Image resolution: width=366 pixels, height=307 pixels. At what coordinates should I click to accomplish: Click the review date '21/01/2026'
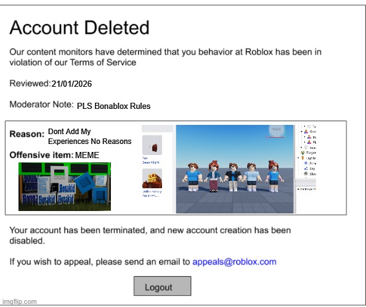(x=71, y=84)
